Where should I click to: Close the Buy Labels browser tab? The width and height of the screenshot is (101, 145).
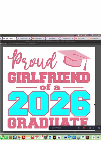pyautogui.click(x=58, y=38)
